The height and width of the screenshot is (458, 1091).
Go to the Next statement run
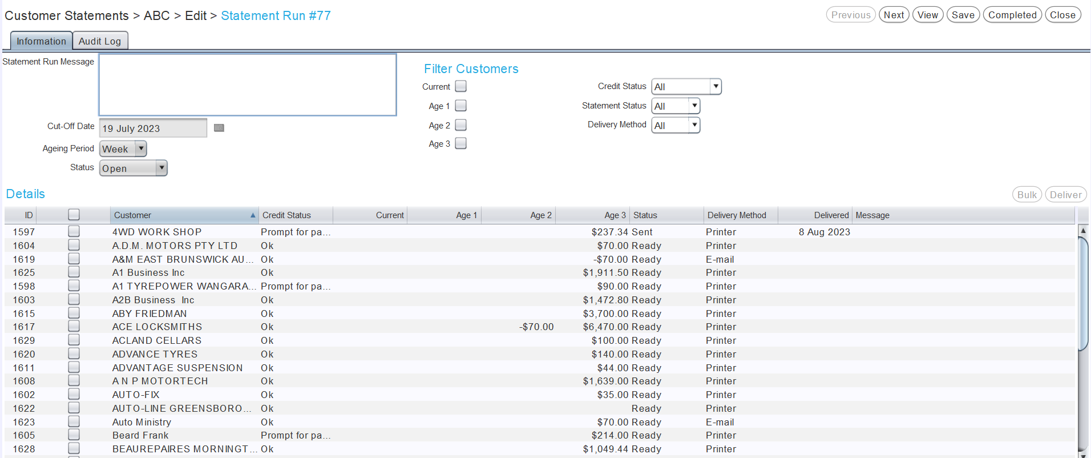[894, 15]
